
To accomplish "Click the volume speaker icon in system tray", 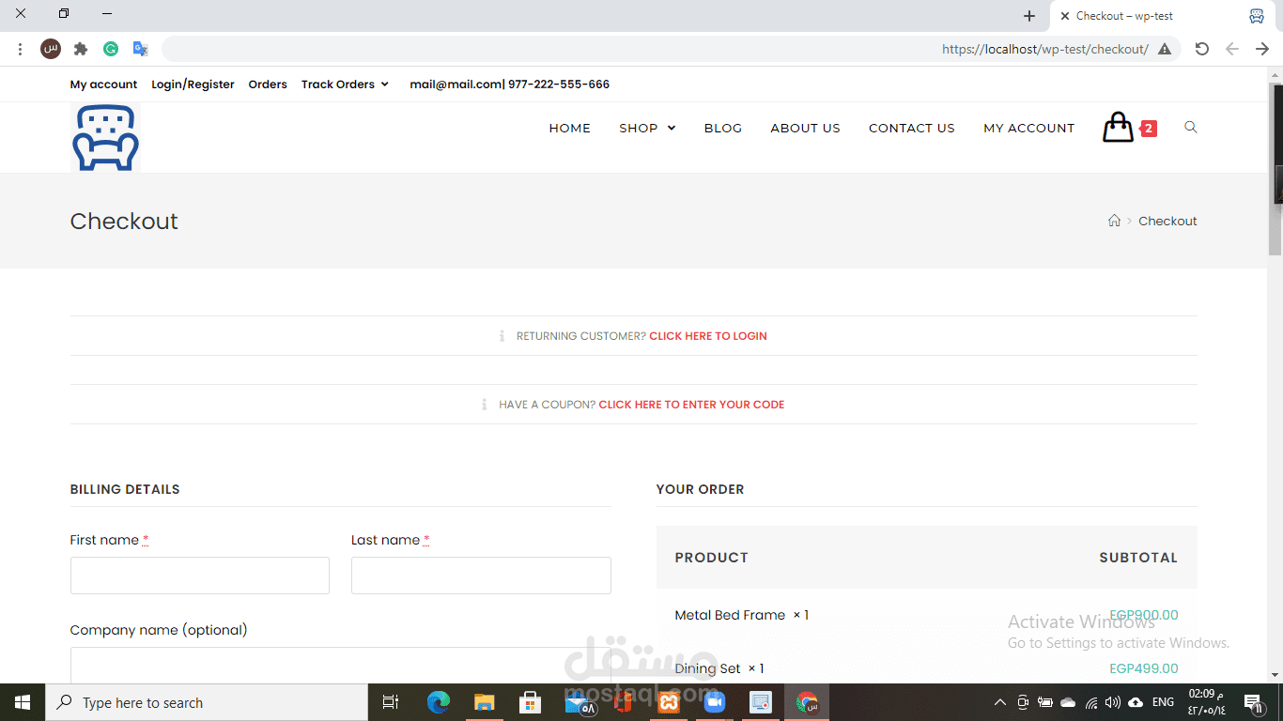I will (x=1113, y=702).
